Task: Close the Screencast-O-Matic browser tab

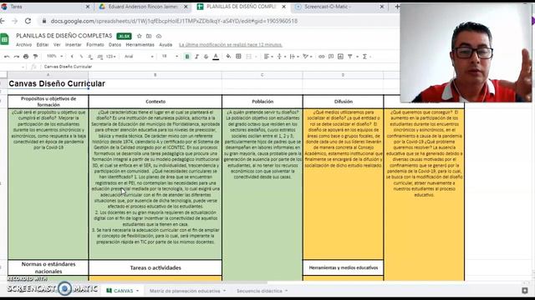Action: 382,7
